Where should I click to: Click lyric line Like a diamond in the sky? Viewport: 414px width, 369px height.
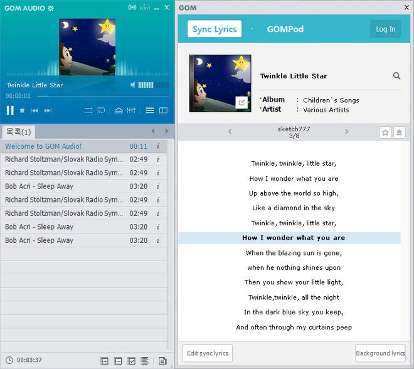[294, 208]
